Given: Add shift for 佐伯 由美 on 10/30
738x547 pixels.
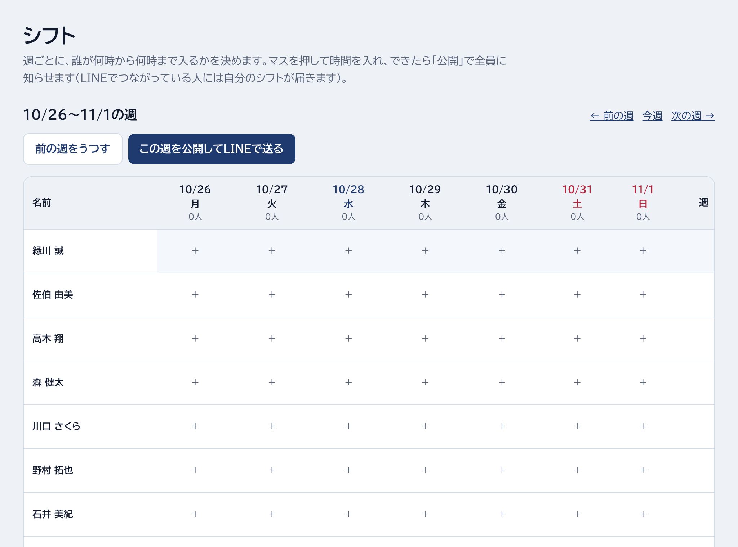Looking at the screenshot, I should [502, 295].
